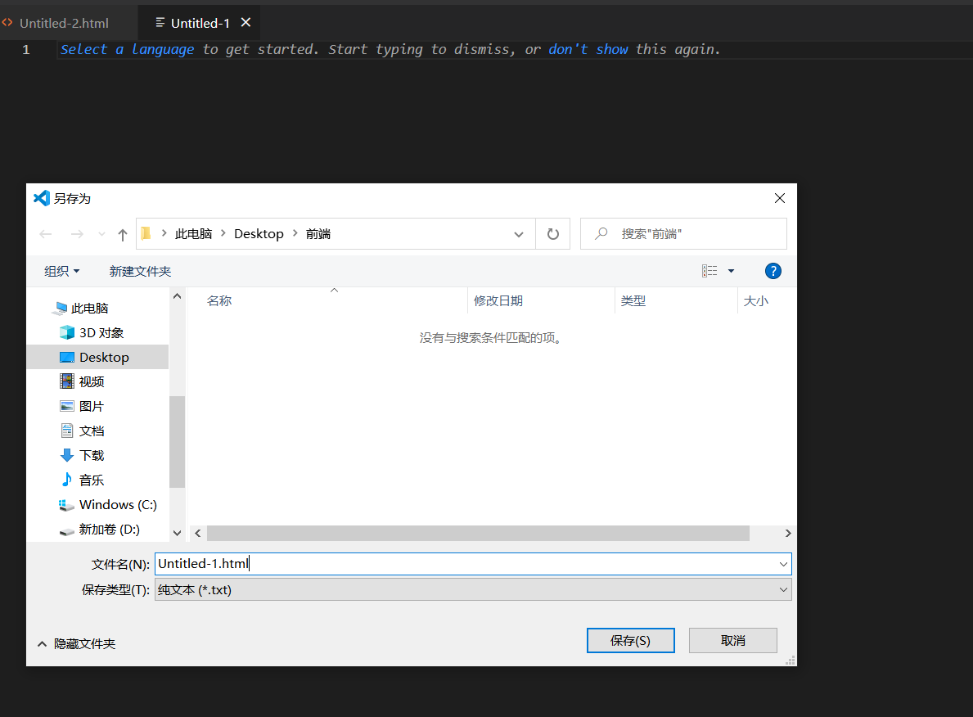Open the 组织 dropdown menu
Image resolution: width=973 pixels, height=717 pixels.
(61, 271)
